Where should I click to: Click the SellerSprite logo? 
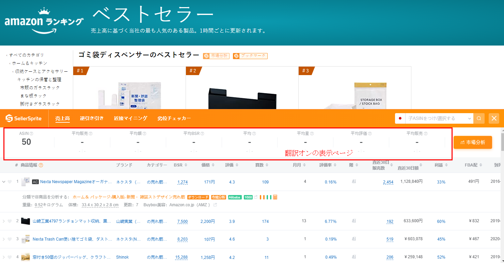(x=23, y=118)
